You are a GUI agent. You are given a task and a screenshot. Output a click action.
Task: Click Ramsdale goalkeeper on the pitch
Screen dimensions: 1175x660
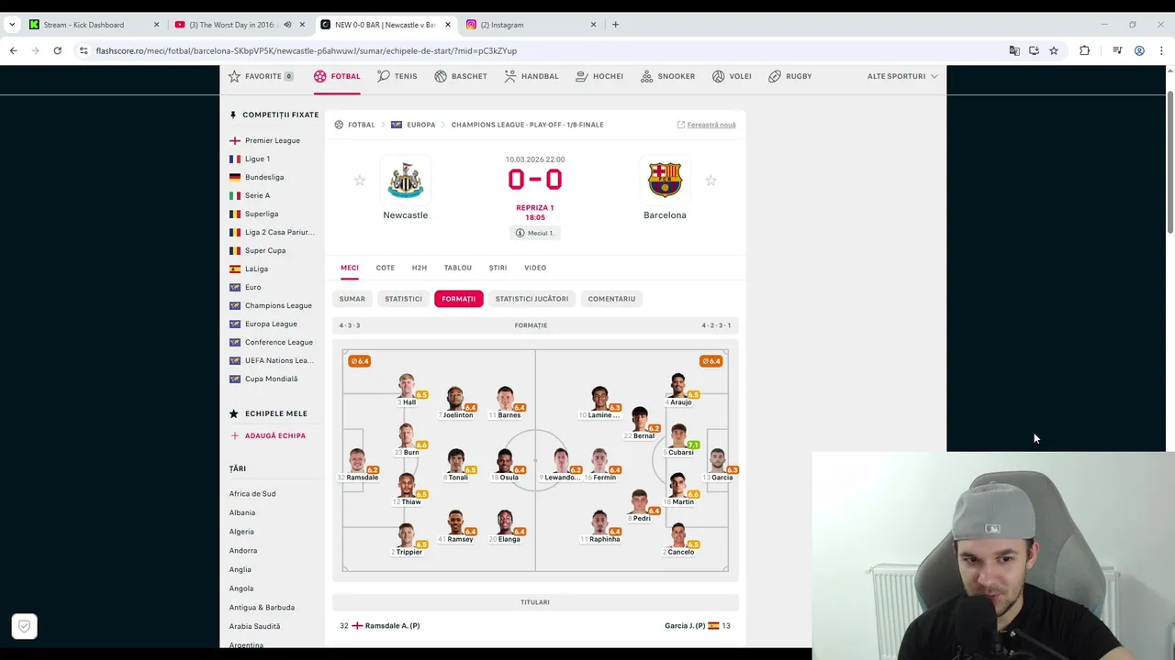(x=357, y=466)
